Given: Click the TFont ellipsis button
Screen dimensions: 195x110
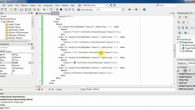Looking at the screenshot, I should pyautogui.click(x=30, y=63).
